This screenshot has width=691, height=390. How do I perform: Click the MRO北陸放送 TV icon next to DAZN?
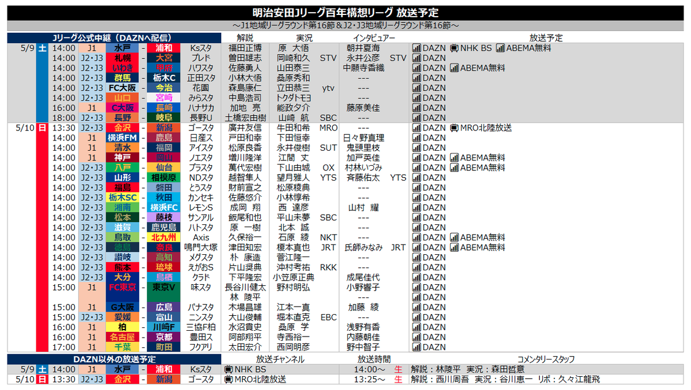454,128
